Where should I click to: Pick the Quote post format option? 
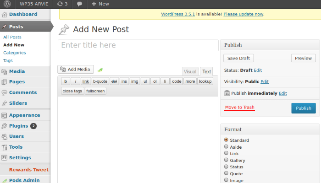point(226,173)
